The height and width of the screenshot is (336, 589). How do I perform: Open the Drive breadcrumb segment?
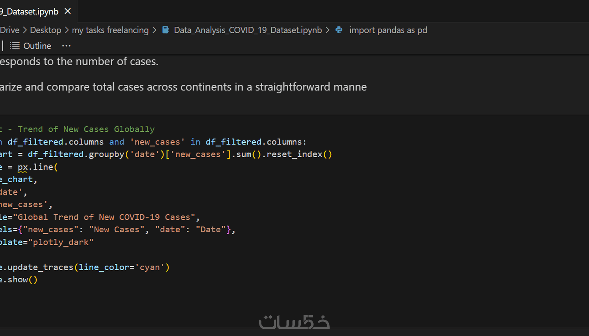point(10,30)
